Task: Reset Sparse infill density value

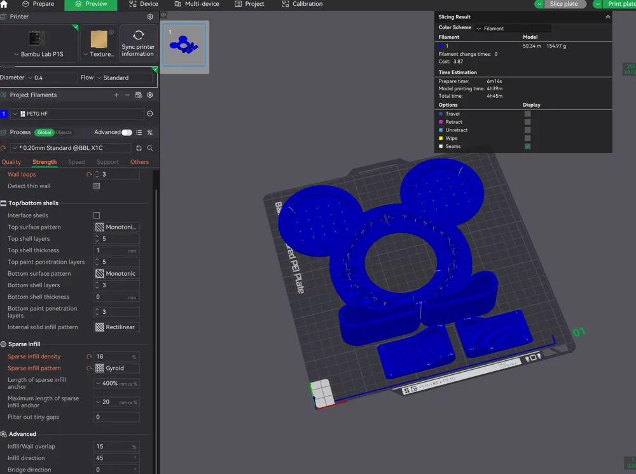Action: tap(89, 356)
